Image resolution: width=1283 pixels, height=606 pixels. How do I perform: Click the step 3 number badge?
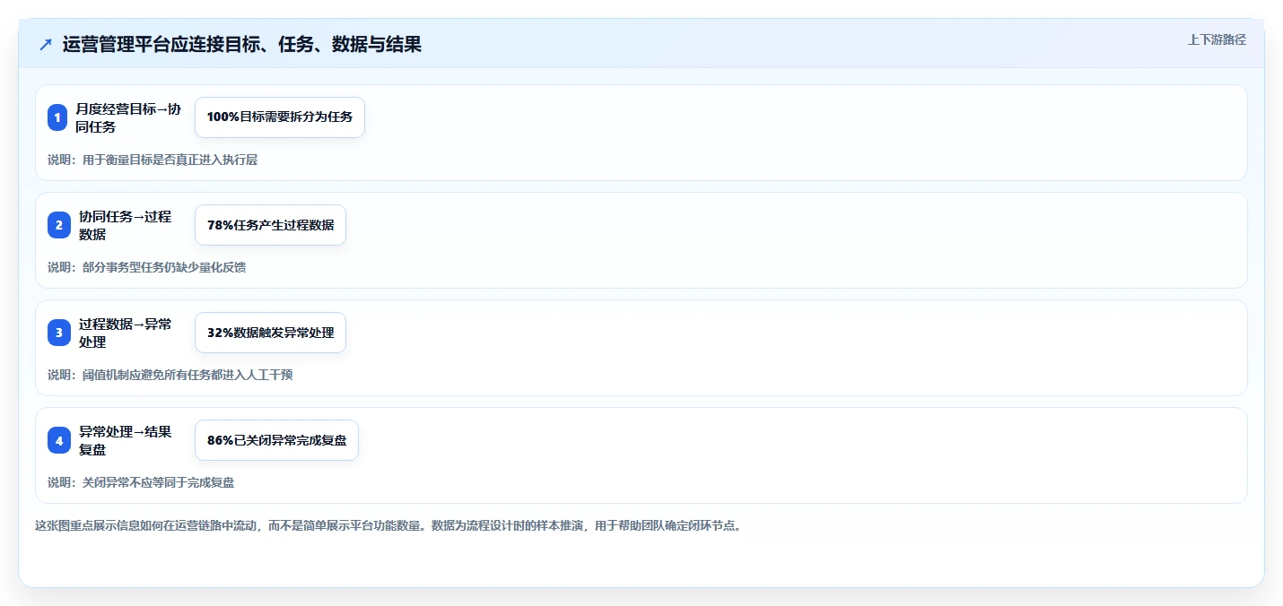click(x=59, y=333)
